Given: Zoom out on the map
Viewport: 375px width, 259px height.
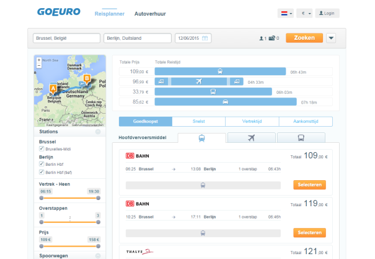Looking at the screenshot, I should coord(39,65).
